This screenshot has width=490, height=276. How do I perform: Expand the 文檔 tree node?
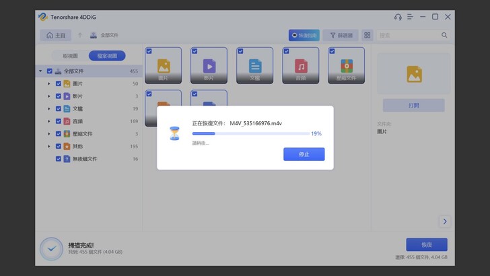pyautogui.click(x=49, y=109)
